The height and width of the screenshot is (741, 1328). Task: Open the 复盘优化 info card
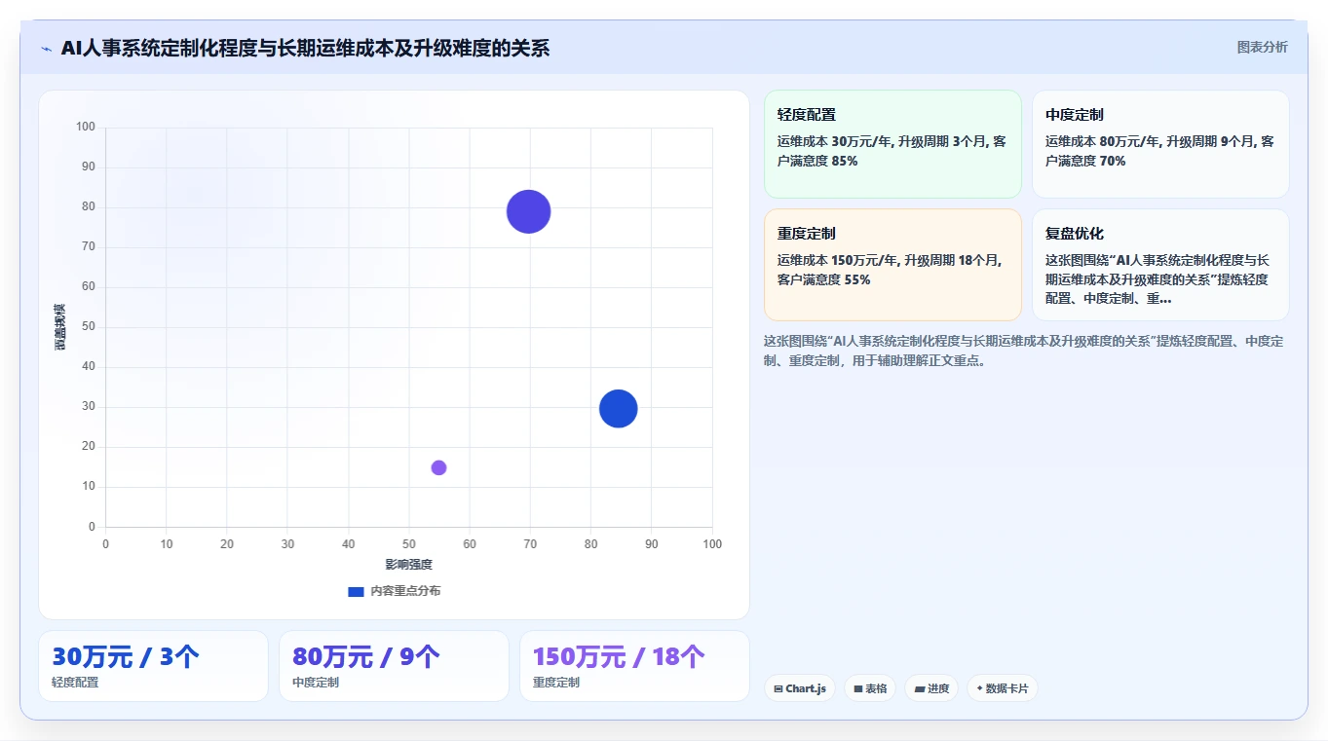click(x=1160, y=265)
